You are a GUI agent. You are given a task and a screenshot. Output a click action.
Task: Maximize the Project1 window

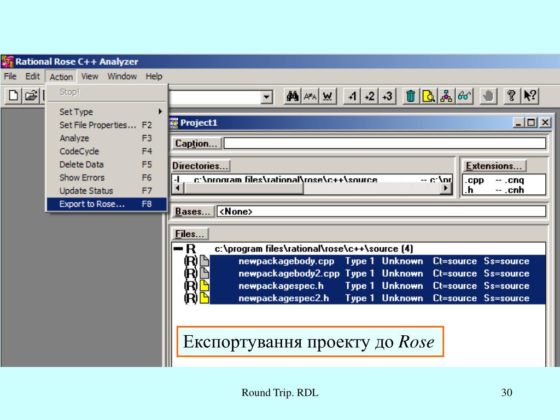pyautogui.click(x=531, y=123)
